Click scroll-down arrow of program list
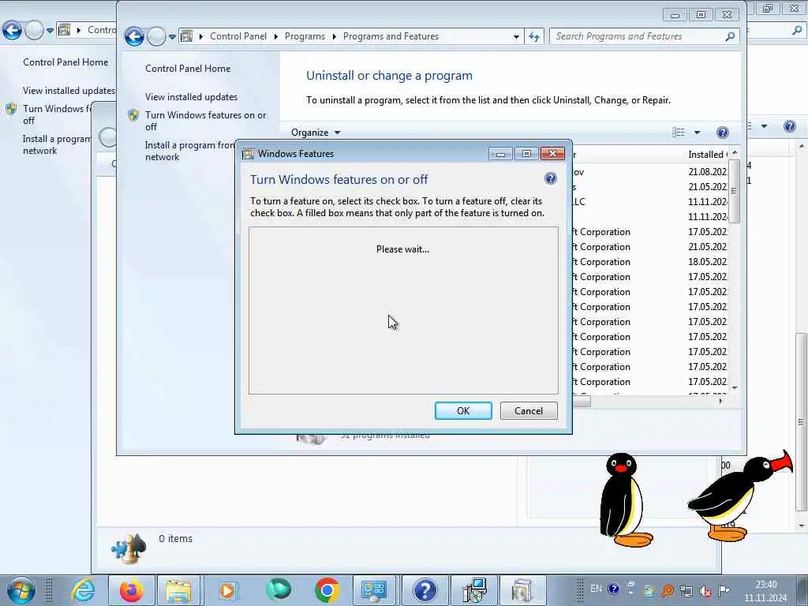Image resolution: width=808 pixels, height=606 pixels. [735, 388]
